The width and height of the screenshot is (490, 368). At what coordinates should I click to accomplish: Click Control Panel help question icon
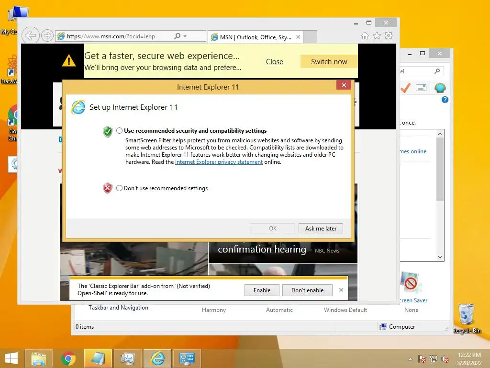(445, 100)
